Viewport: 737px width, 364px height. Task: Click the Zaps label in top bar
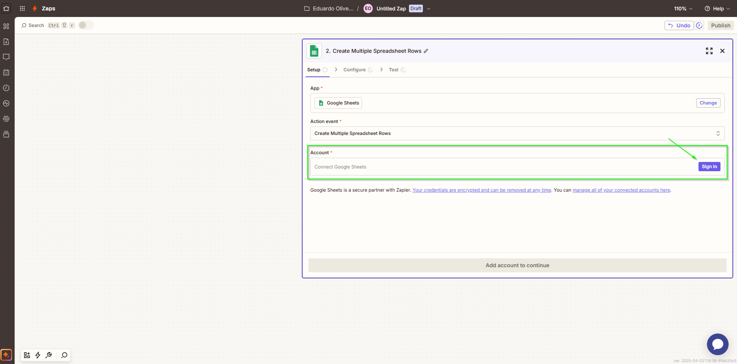[49, 8]
